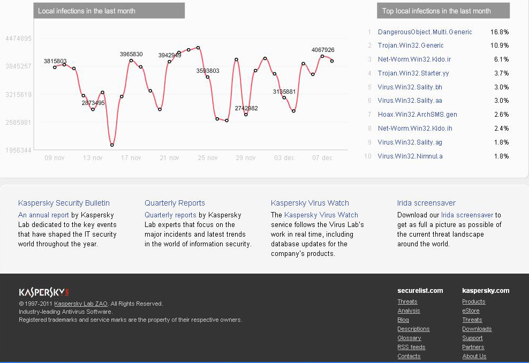Click the 2742982 chart data point
Image resolution: width=529 pixels, height=363 pixels.
[246, 115]
